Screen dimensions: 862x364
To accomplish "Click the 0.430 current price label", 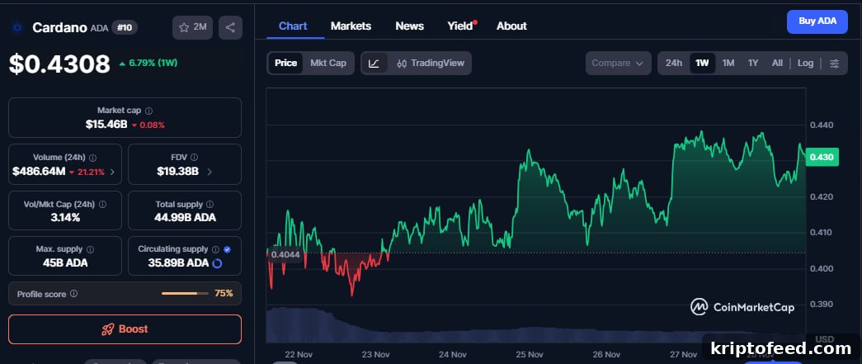I will click(x=822, y=158).
